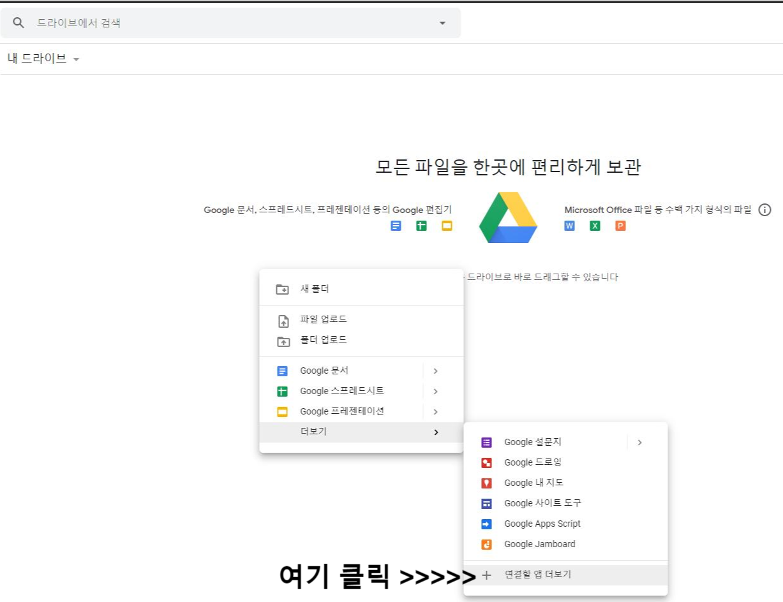Click the Google 내 지도 pin icon
Image resolution: width=783 pixels, height=602 pixels.
coord(487,483)
